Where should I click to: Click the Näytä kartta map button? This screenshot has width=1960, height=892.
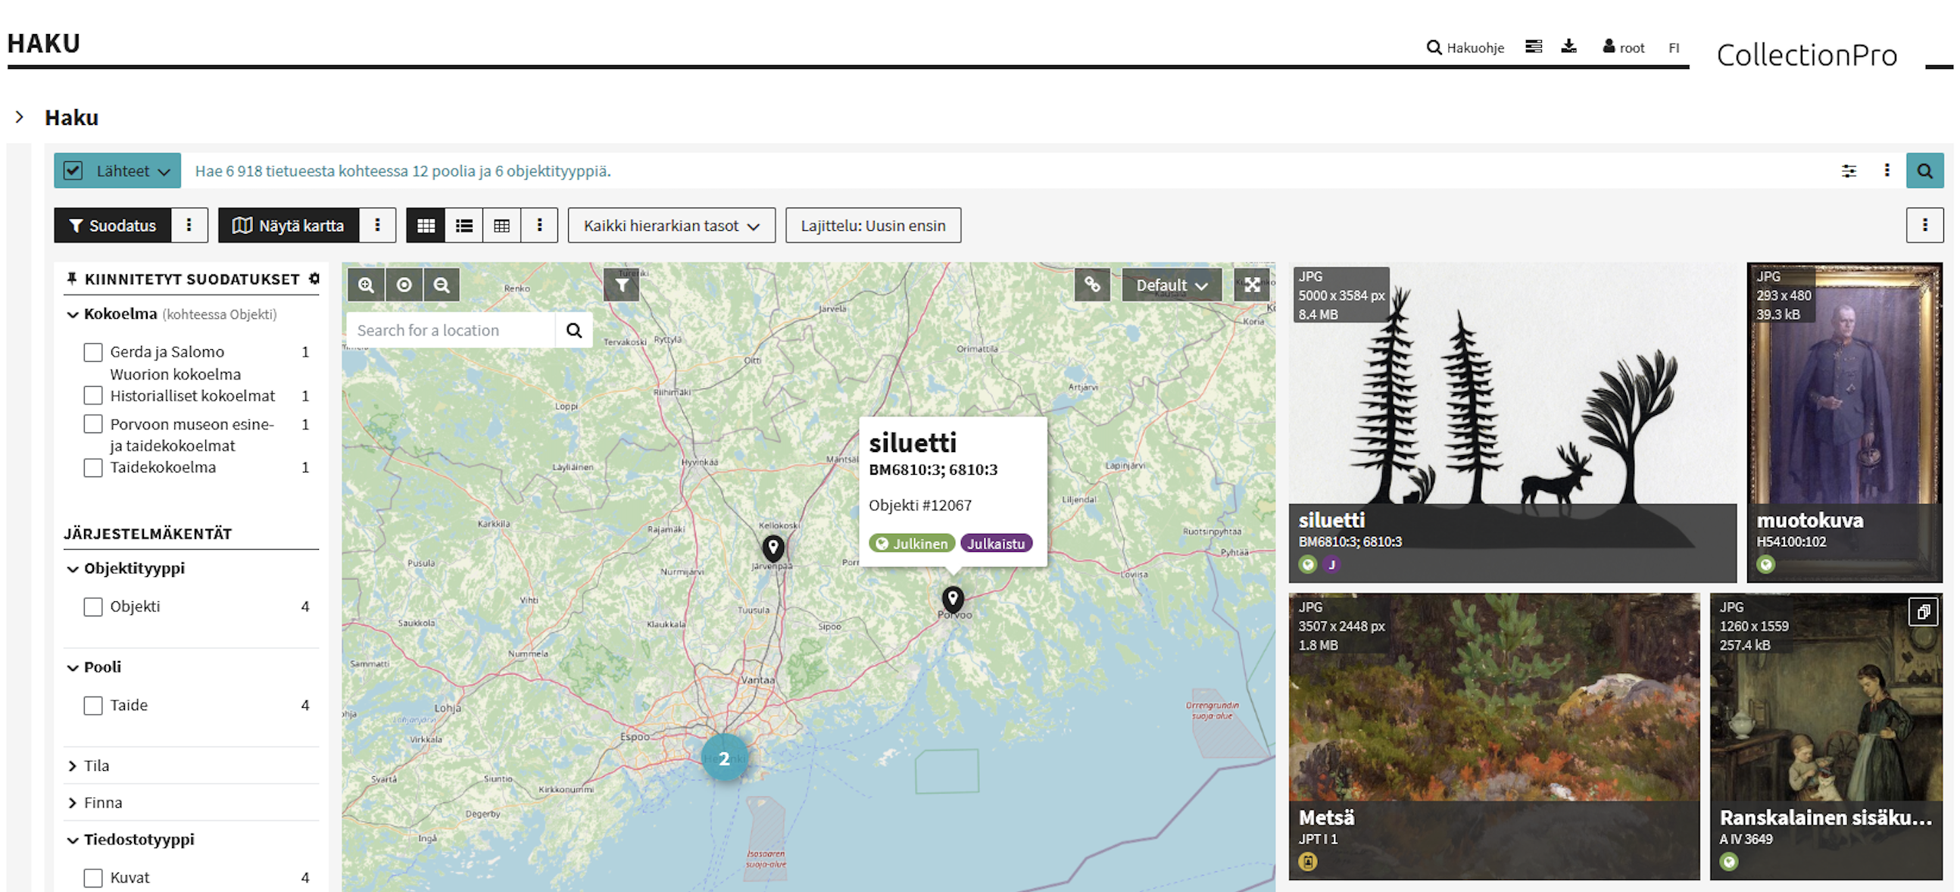click(289, 225)
